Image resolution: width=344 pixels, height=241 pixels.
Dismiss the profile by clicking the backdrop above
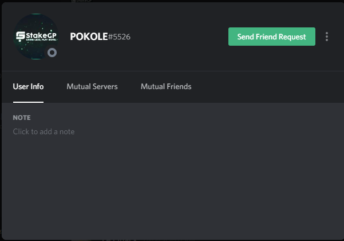(172, 1)
